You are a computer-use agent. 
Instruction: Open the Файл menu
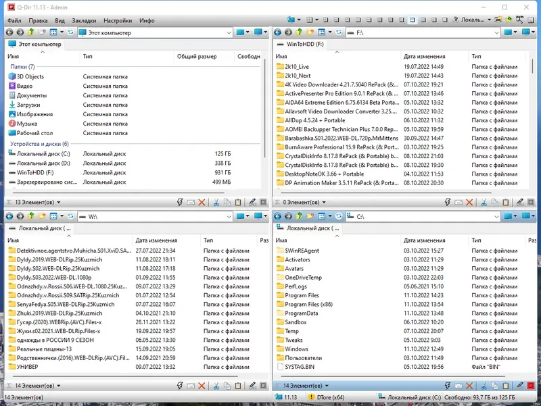(14, 21)
